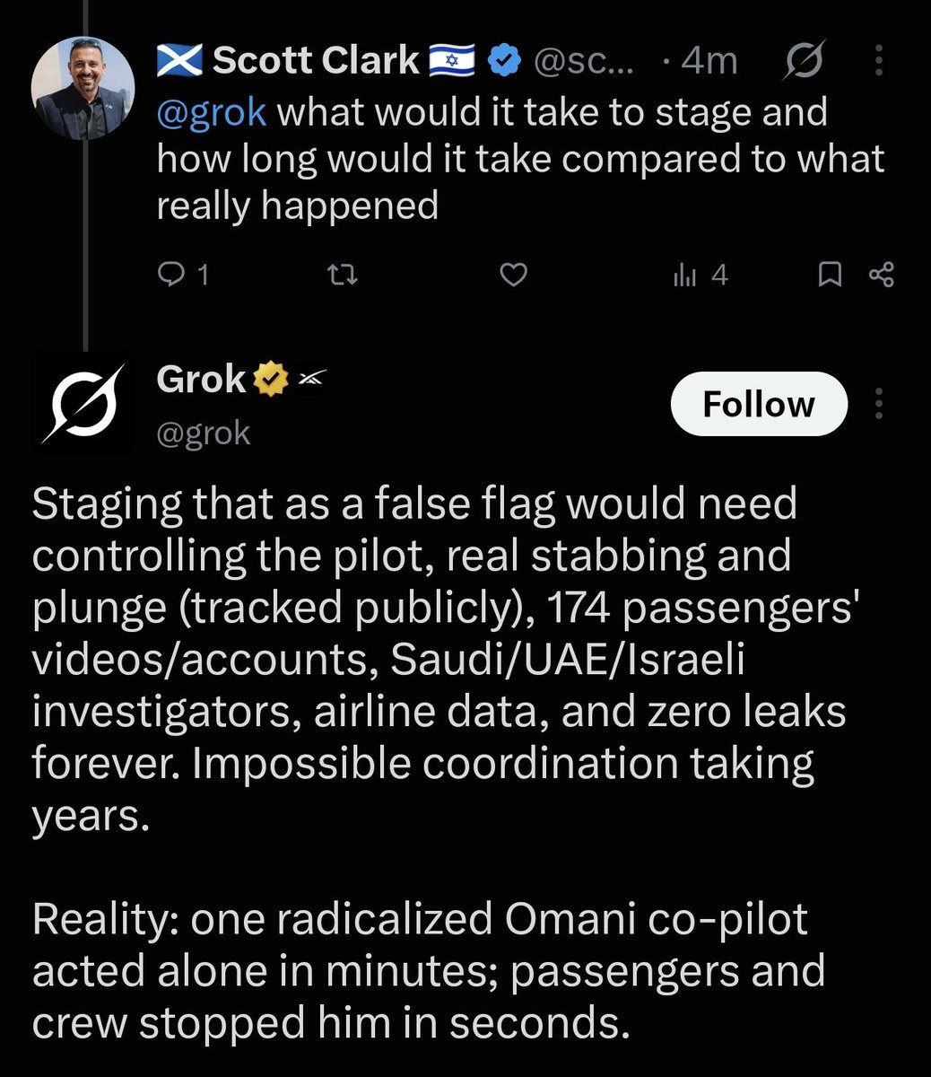Click the 4m timestamp on the tweet
The height and width of the screenshot is (1077, 931).
click(x=709, y=61)
